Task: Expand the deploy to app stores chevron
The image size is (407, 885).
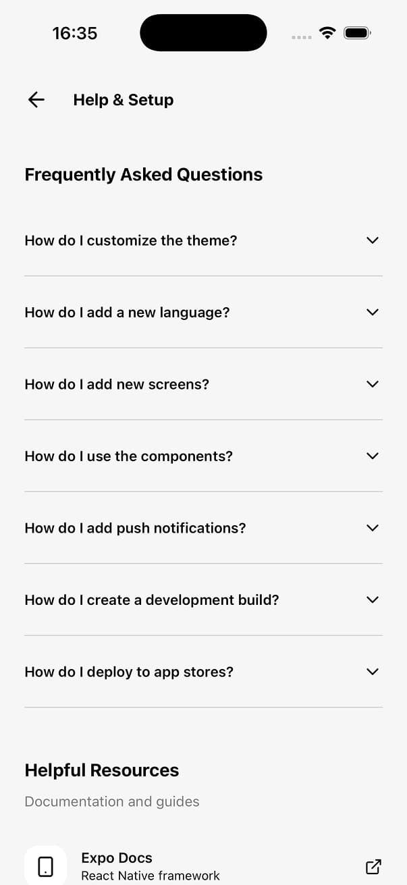Action: 372,672
